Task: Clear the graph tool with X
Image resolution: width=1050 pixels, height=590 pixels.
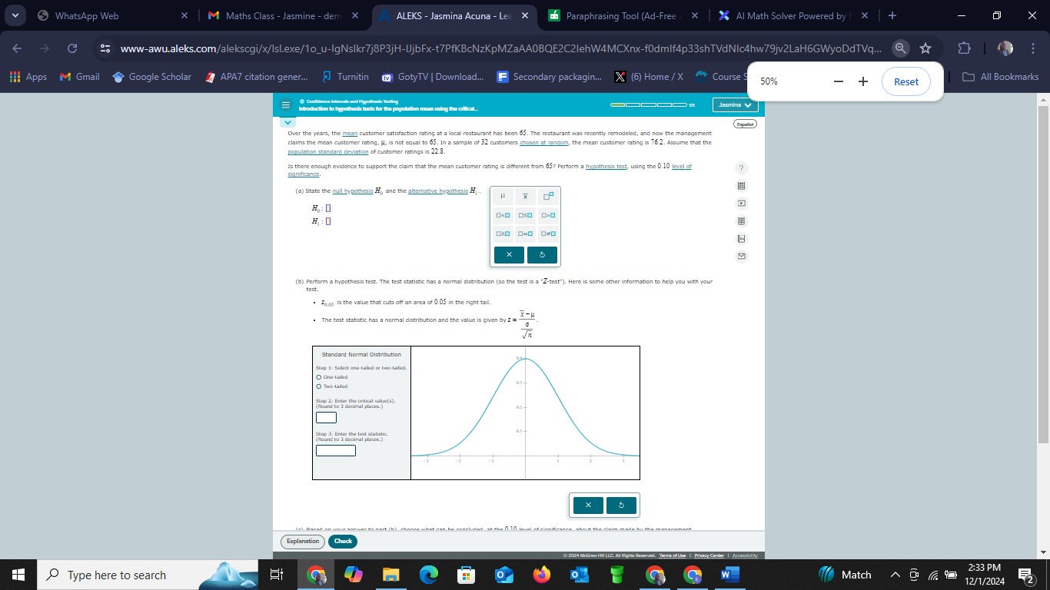Action: (588, 505)
